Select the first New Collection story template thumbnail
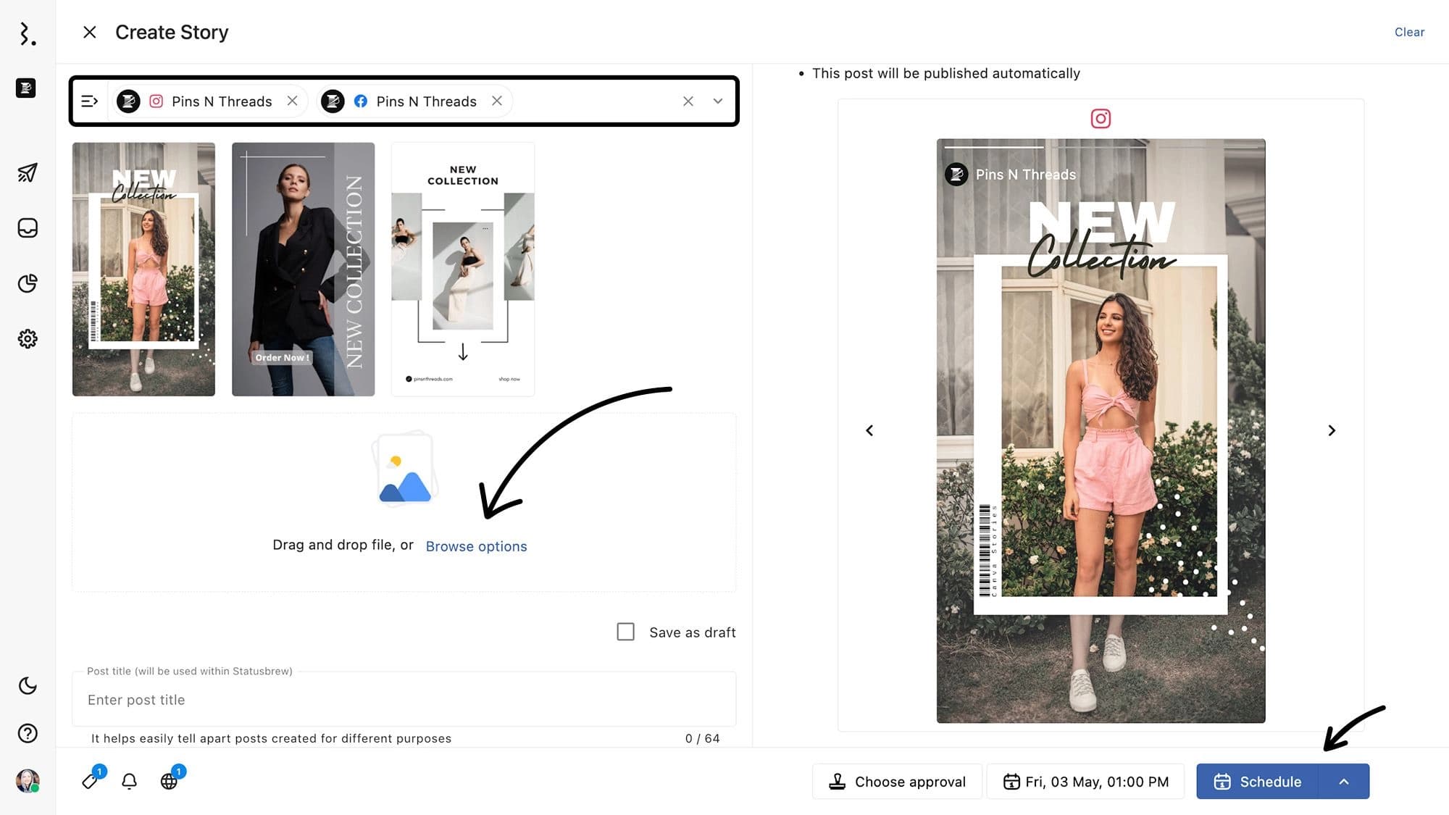 [x=143, y=269]
